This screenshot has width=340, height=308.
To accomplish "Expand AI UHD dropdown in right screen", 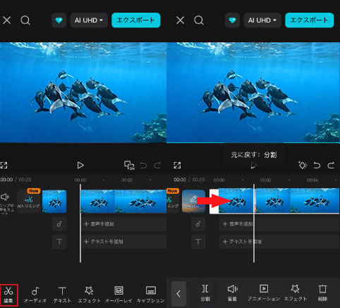I will [262, 20].
